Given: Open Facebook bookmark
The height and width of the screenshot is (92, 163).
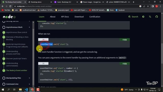Looking at the screenshot, I should tap(120, 10).
